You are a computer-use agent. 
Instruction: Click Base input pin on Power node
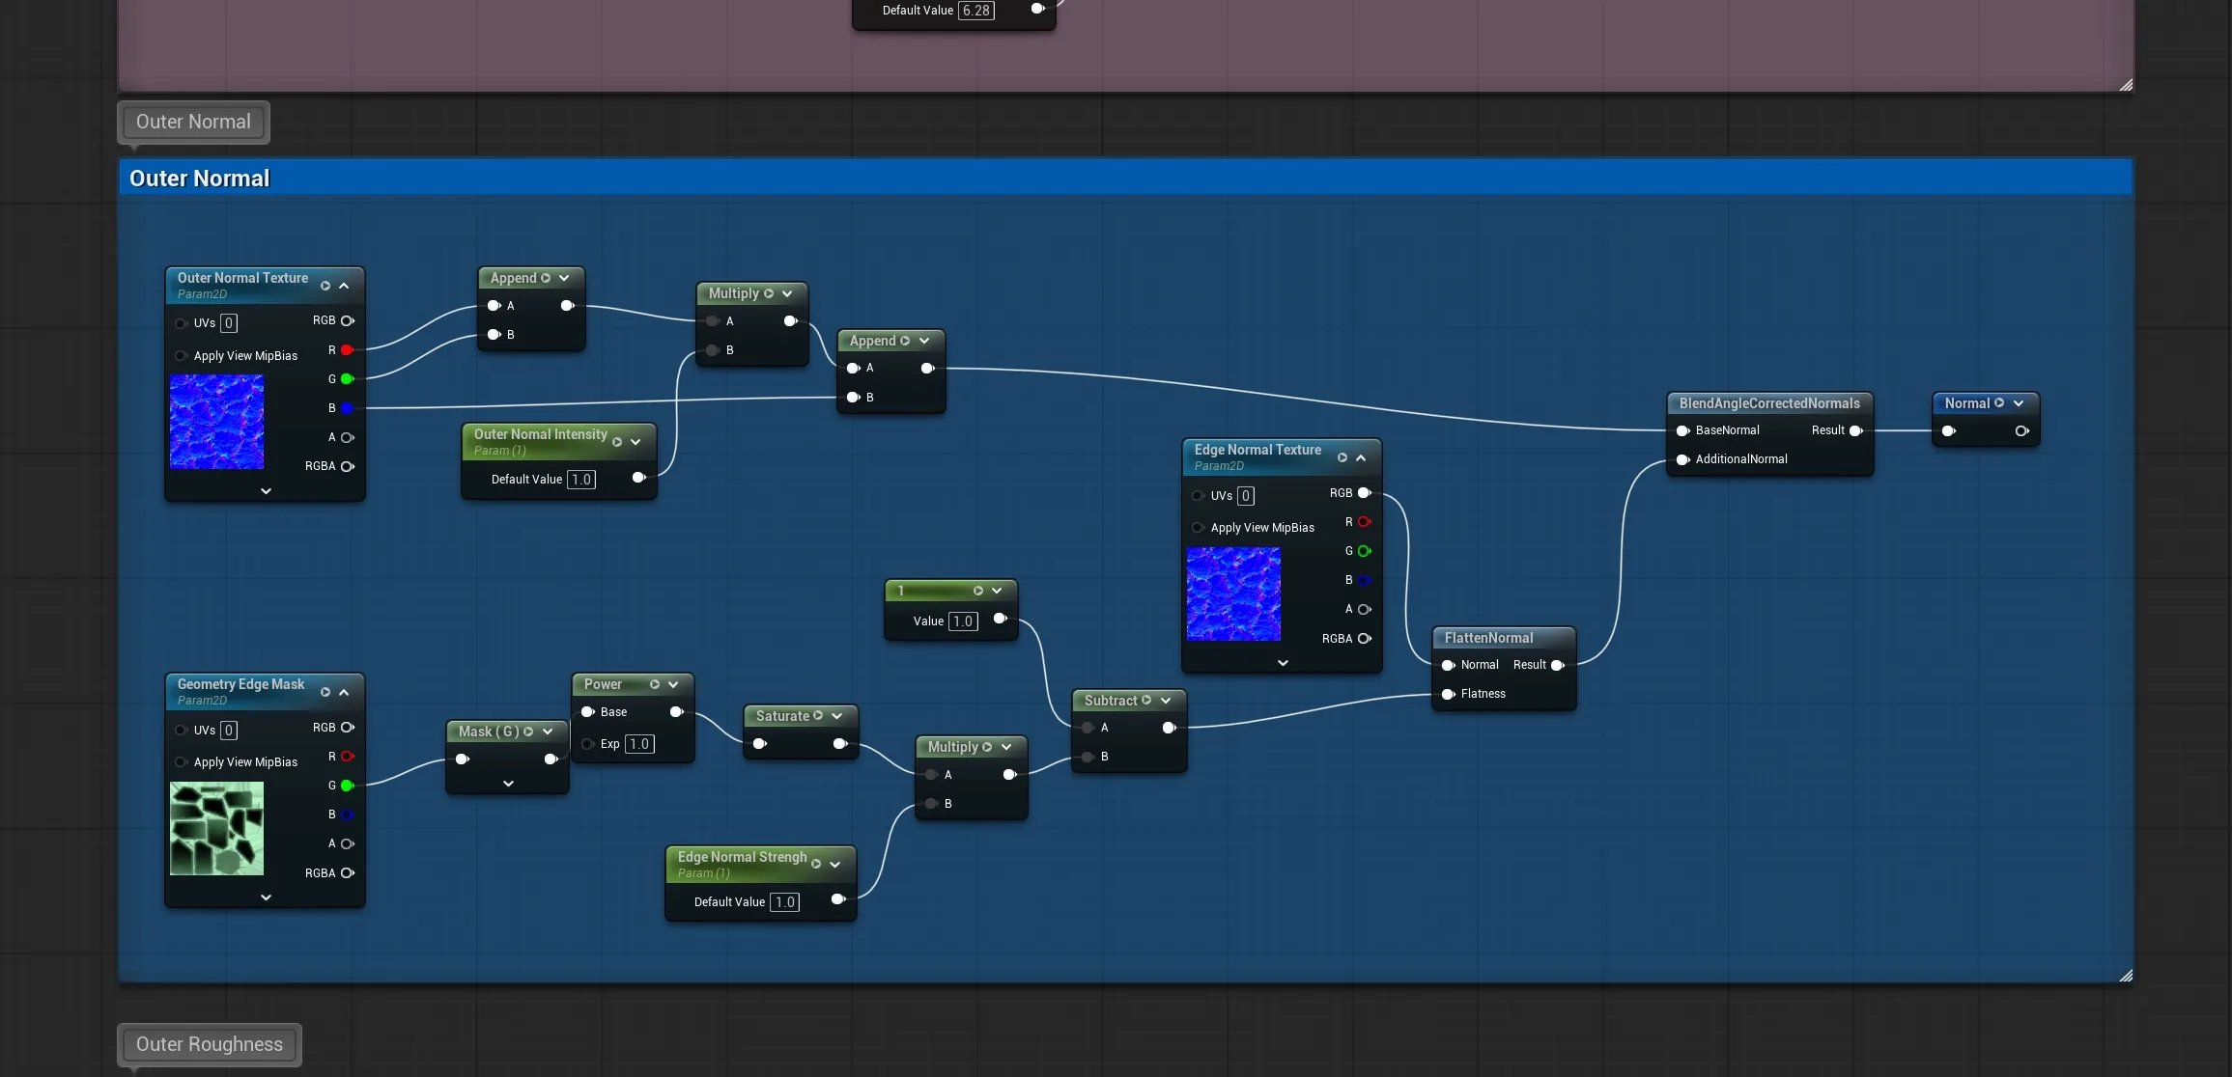pyautogui.click(x=587, y=712)
